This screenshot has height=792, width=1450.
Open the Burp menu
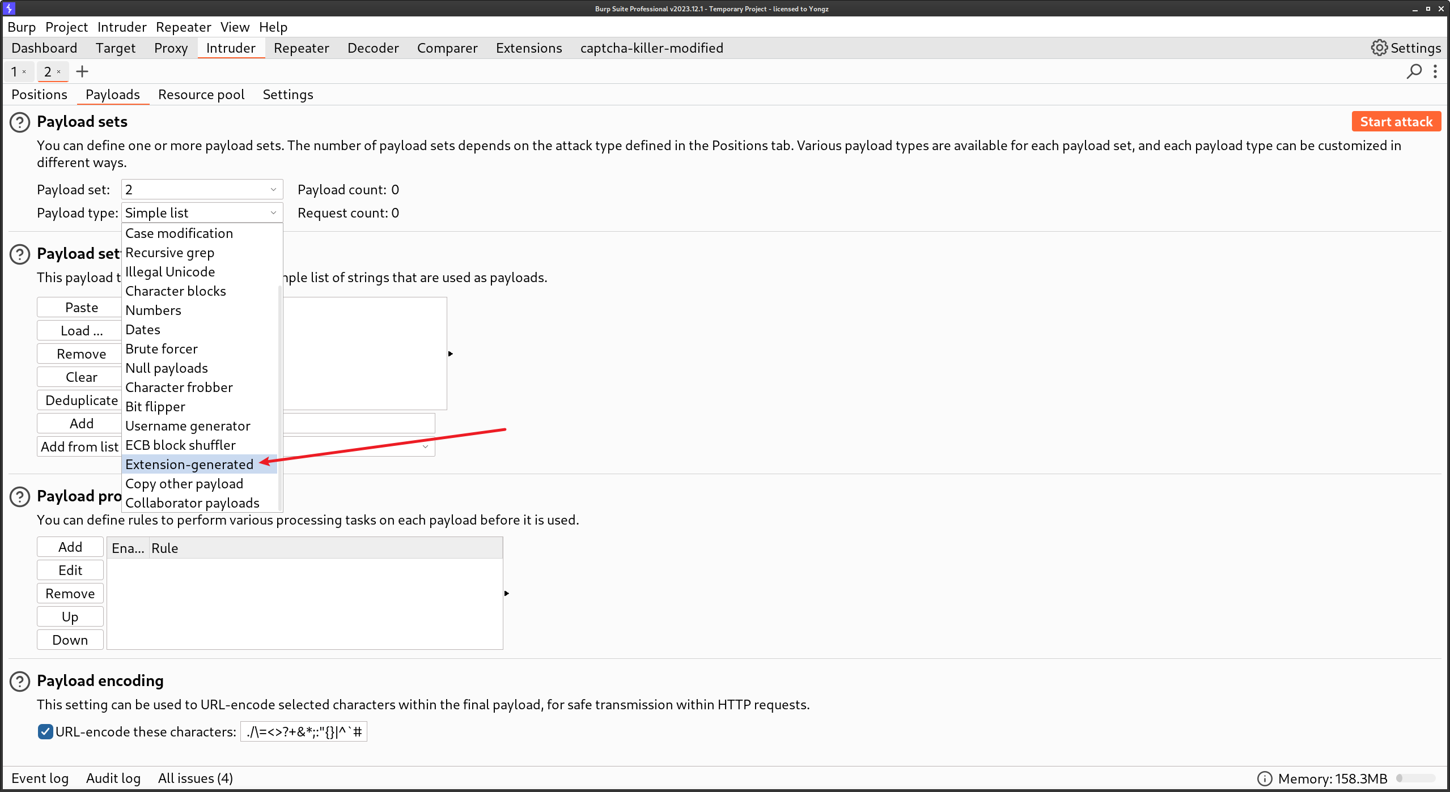pos(22,27)
